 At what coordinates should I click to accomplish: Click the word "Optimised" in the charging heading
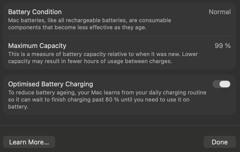[23, 84]
